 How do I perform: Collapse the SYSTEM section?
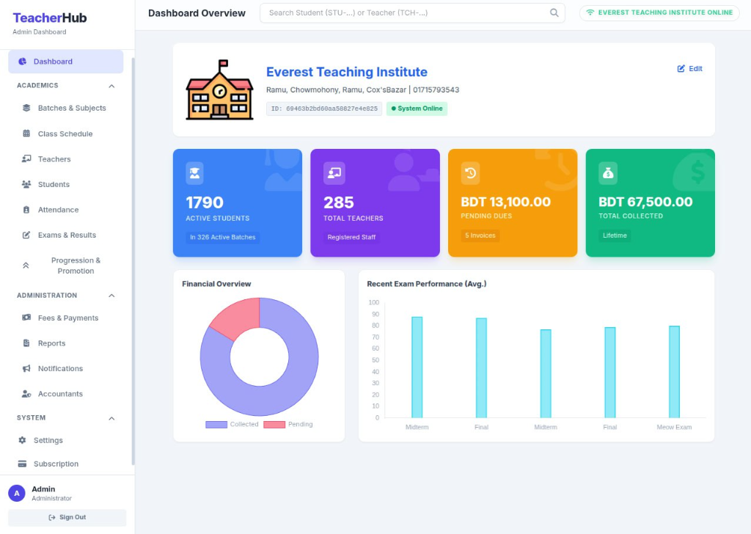click(x=111, y=418)
